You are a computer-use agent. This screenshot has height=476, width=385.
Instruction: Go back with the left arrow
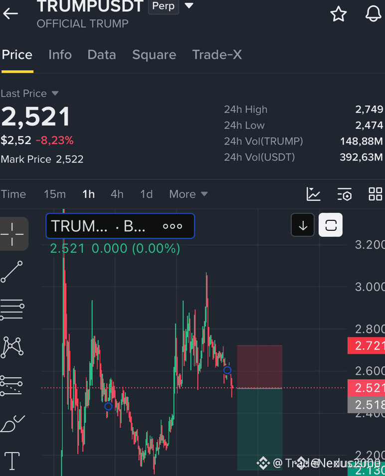click(x=10, y=13)
